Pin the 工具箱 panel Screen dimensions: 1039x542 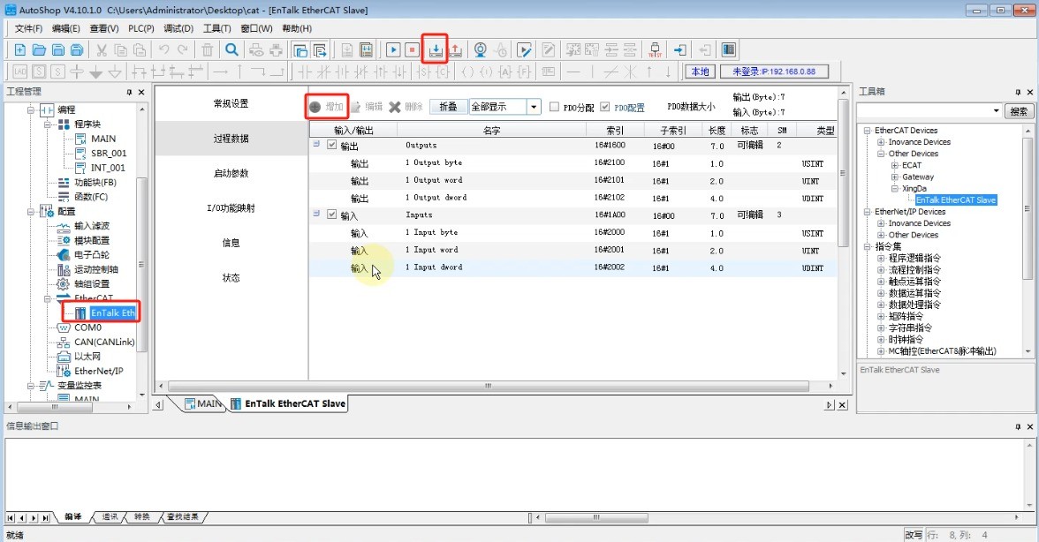coord(1018,92)
